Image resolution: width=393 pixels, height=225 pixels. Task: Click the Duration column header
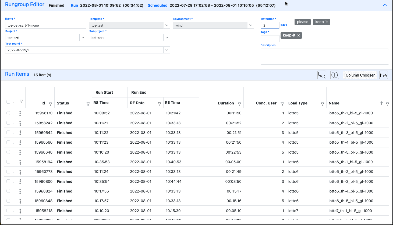coord(226,103)
